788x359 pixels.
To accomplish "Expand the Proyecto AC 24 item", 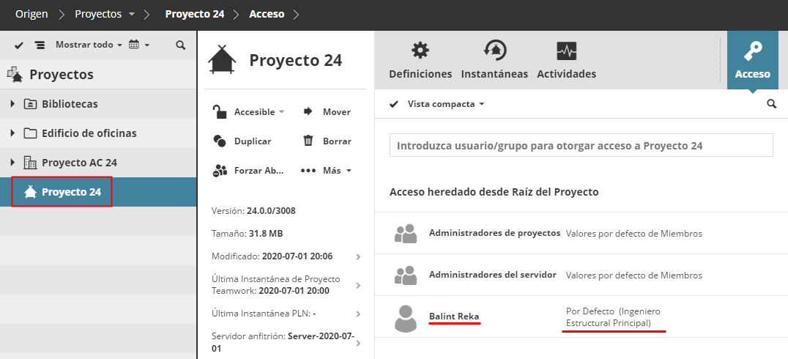I will point(13,163).
